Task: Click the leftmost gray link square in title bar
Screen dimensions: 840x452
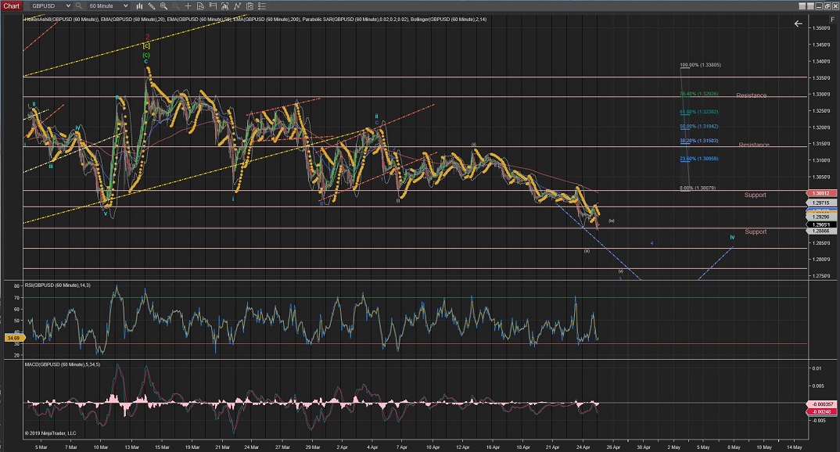Action: (x=802, y=6)
